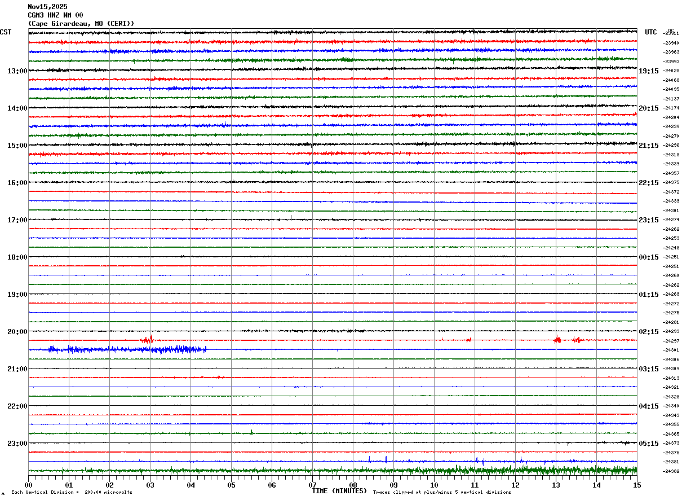Click the Traces clipped footnote text
This screenshot has width=682, height=500.
click(x=442, y=492)
